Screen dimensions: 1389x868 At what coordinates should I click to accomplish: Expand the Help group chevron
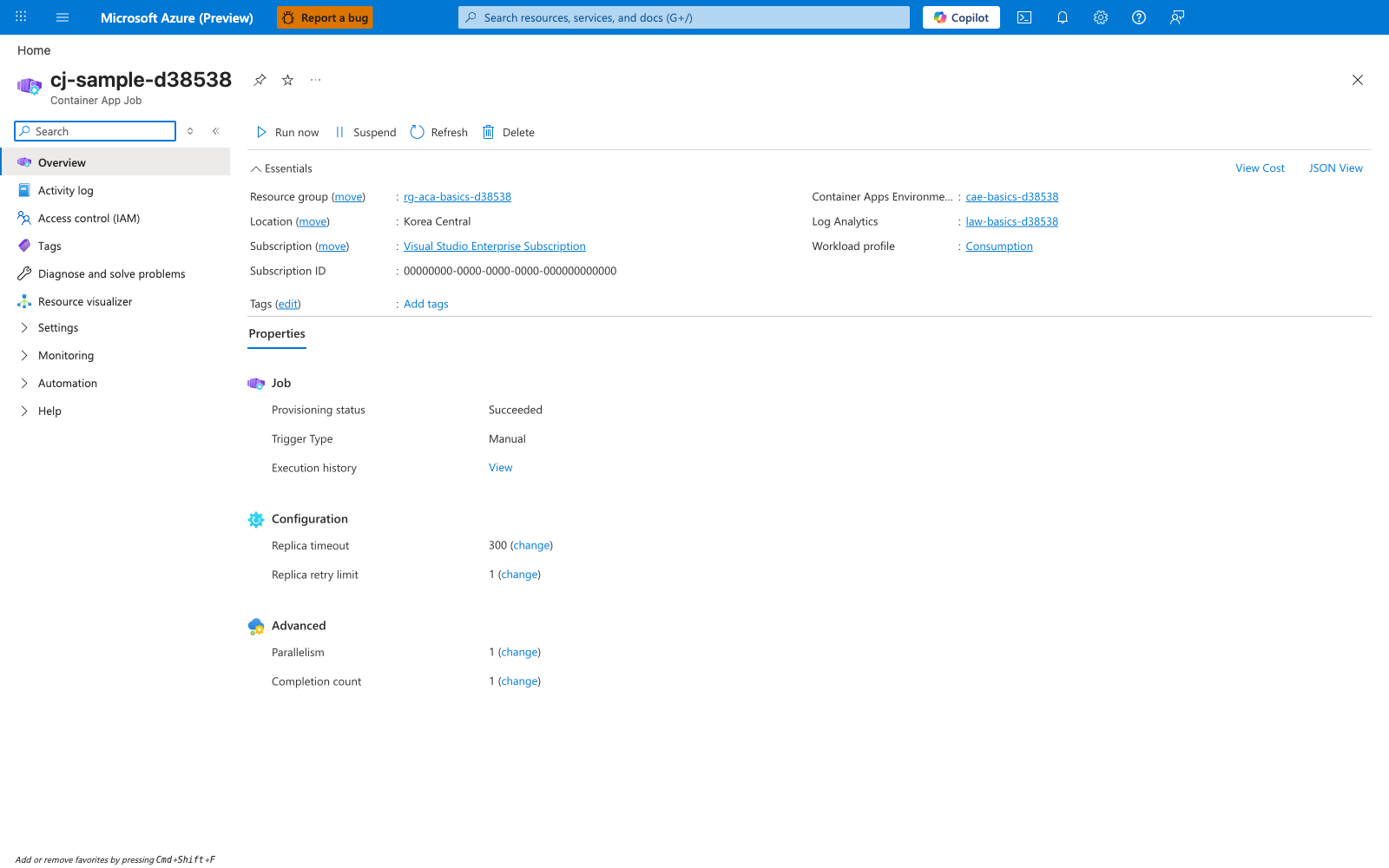point(24,411)
